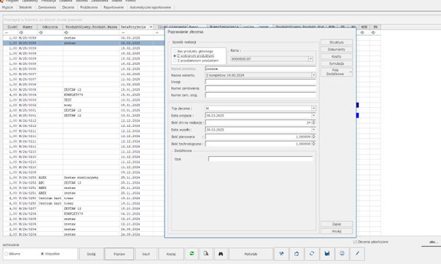The width and height of the screenshot is (441, 264).
Task: Click Zapisz to save the order
Action: [x=336, y=224]
